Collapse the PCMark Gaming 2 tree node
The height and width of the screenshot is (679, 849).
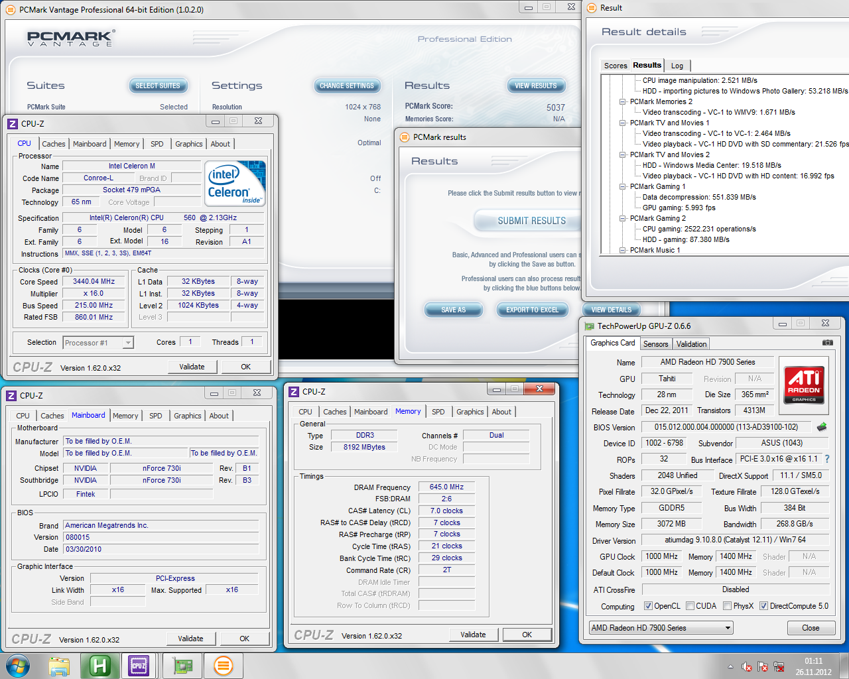pyautogui.click(x=623, y=218)
